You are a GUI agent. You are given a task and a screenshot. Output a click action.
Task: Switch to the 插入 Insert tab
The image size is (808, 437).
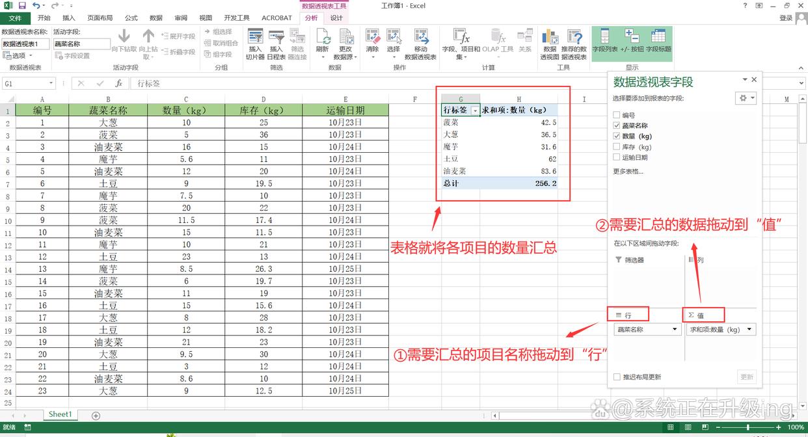point(68,18)
